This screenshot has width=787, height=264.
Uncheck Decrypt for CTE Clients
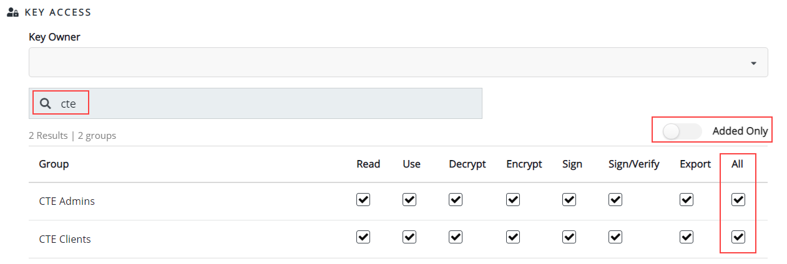coord(456,237)
